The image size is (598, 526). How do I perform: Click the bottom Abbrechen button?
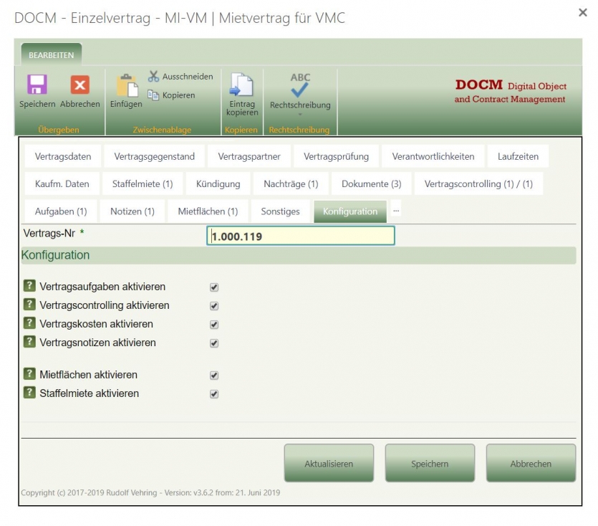pyautogui.click(x=531, y=464)
